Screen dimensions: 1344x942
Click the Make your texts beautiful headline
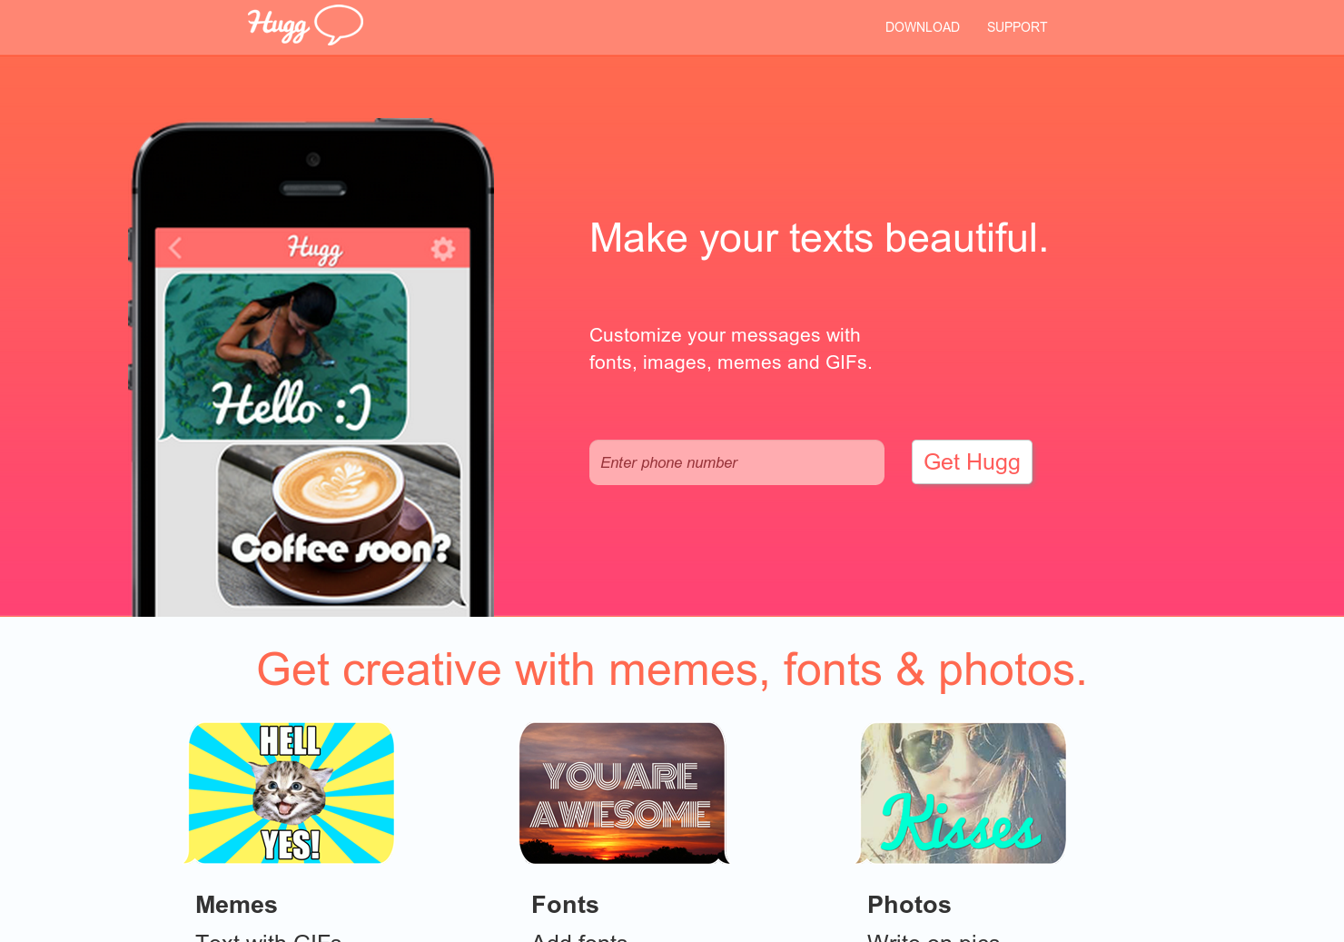pos(819,238)
